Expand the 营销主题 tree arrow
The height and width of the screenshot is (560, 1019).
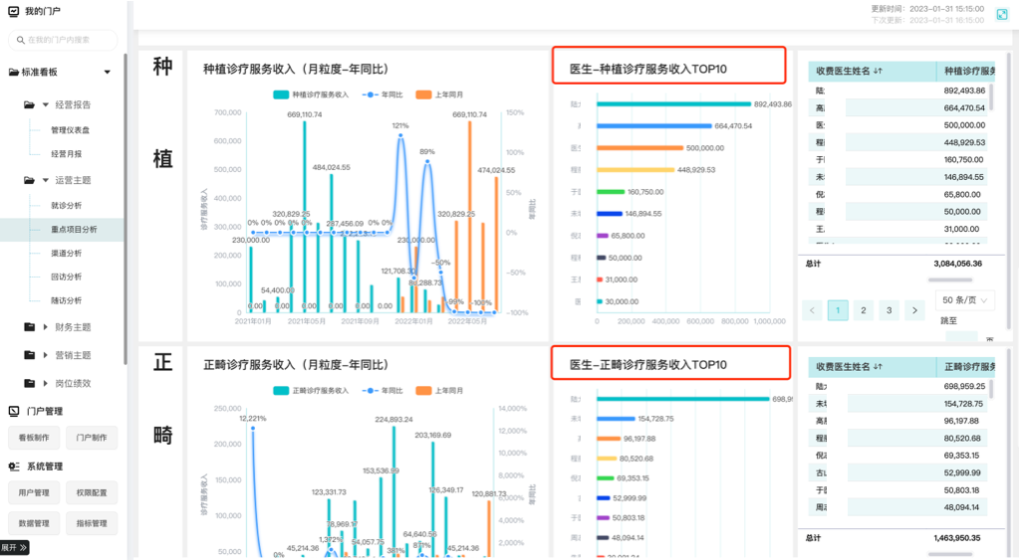tap(46, 355)
